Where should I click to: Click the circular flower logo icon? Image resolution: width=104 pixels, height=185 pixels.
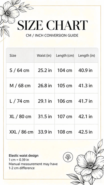68,157
